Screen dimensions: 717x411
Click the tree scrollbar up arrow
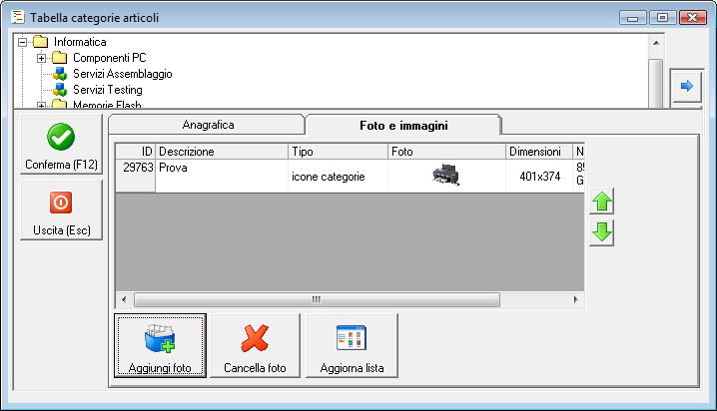656,43
